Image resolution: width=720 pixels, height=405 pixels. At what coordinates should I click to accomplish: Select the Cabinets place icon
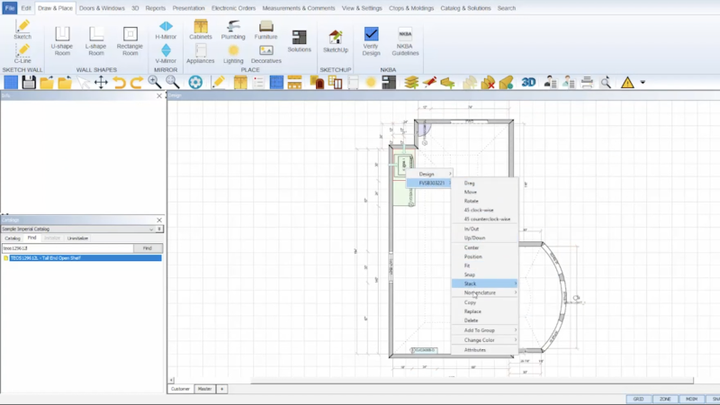coord(200,30)
